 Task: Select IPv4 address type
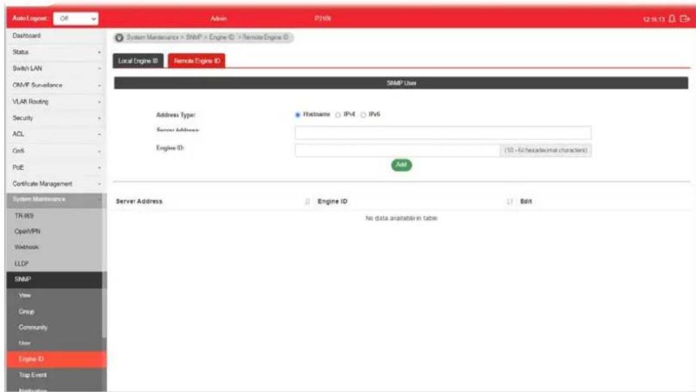click(x=338, y=115)
